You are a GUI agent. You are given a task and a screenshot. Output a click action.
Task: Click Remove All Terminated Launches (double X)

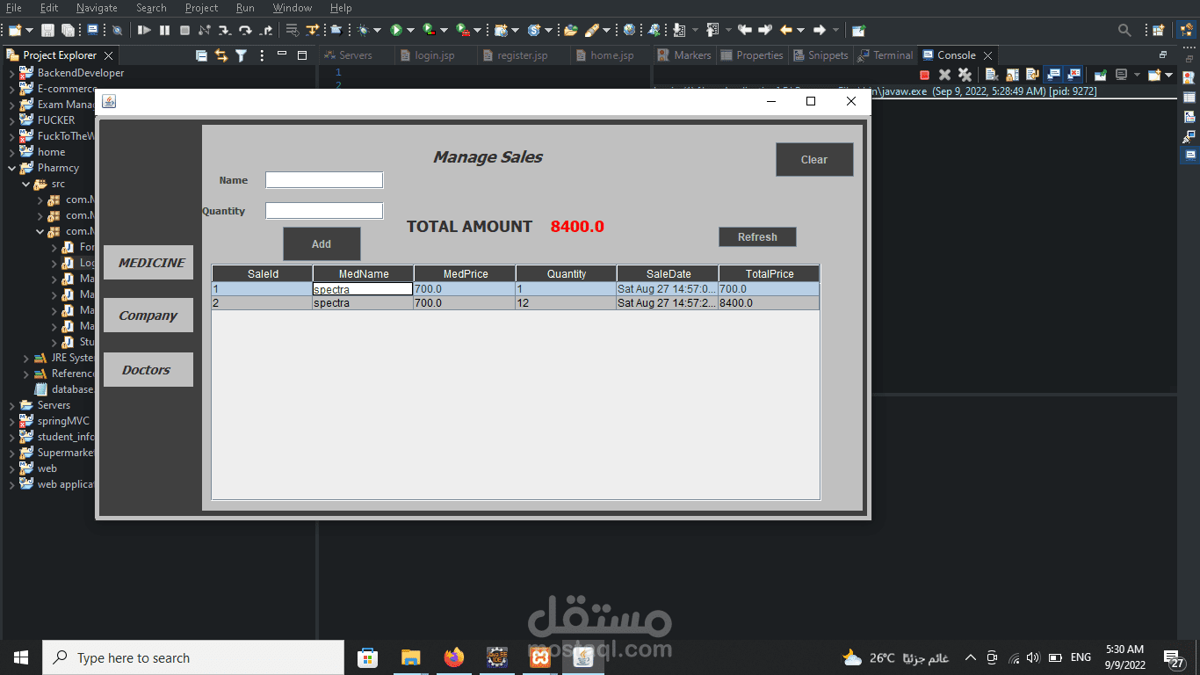[x=965, y=75]
